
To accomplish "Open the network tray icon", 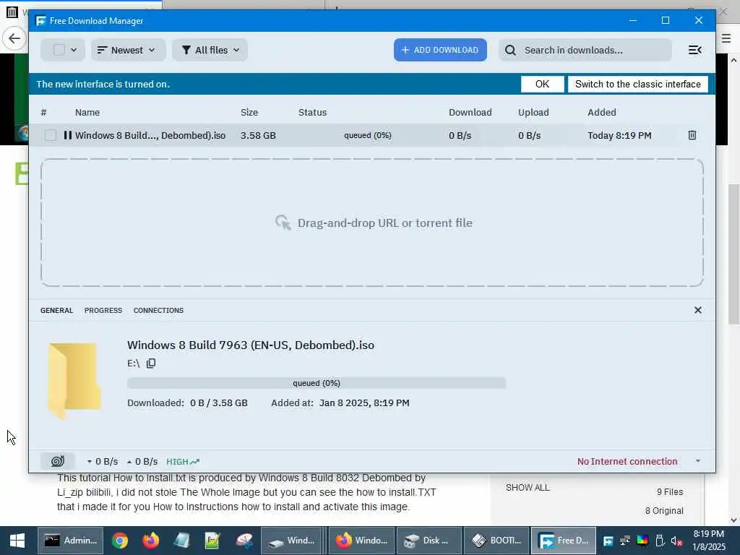I will pyautogui.click(x=625, y=541).
